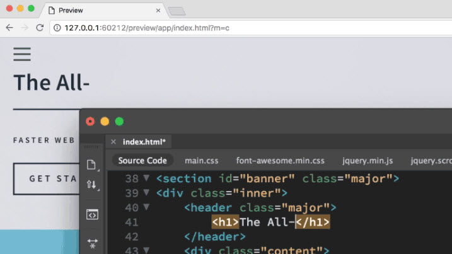Click the FASTER WEB subtitle text
The image size is (452, 254).
pos(44,140)
